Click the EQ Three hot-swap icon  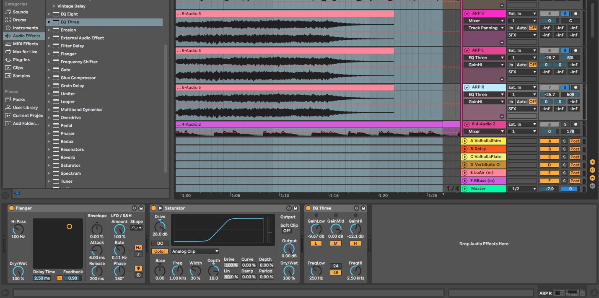[x=356, y=208]
